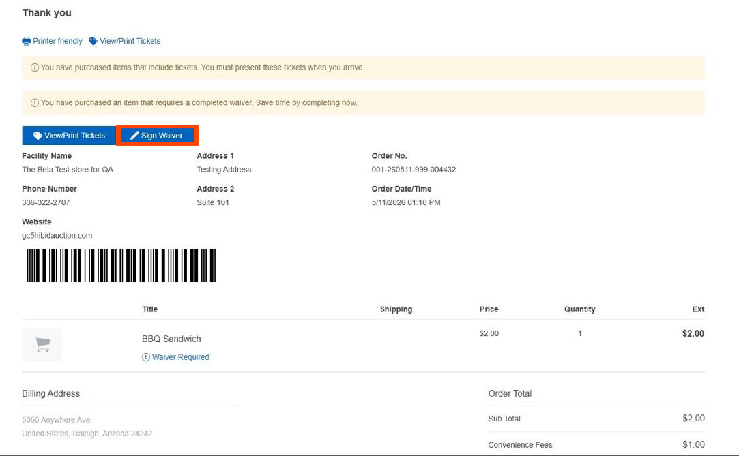
Task: Click United States, Raleigh, Arizona 24242 line
Action: tap(87, 434)
